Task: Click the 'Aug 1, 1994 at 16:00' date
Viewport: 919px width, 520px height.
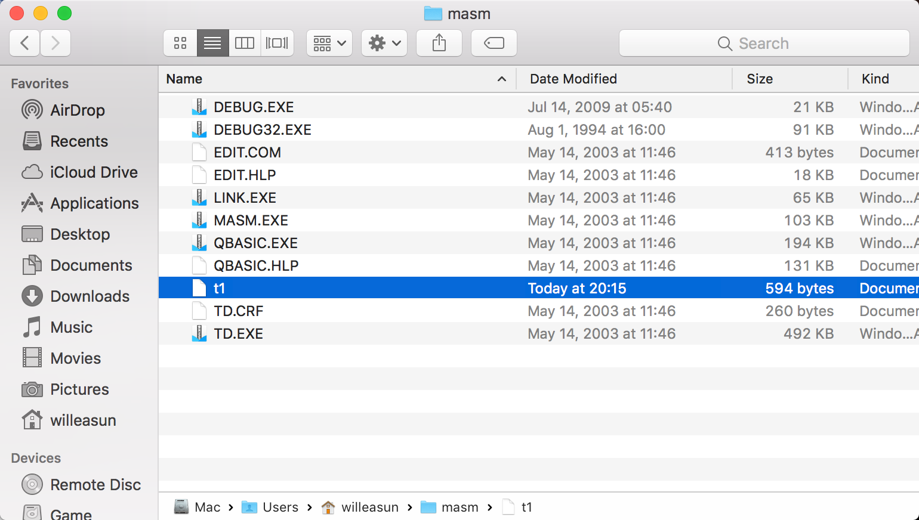Action: pos(596,130)
